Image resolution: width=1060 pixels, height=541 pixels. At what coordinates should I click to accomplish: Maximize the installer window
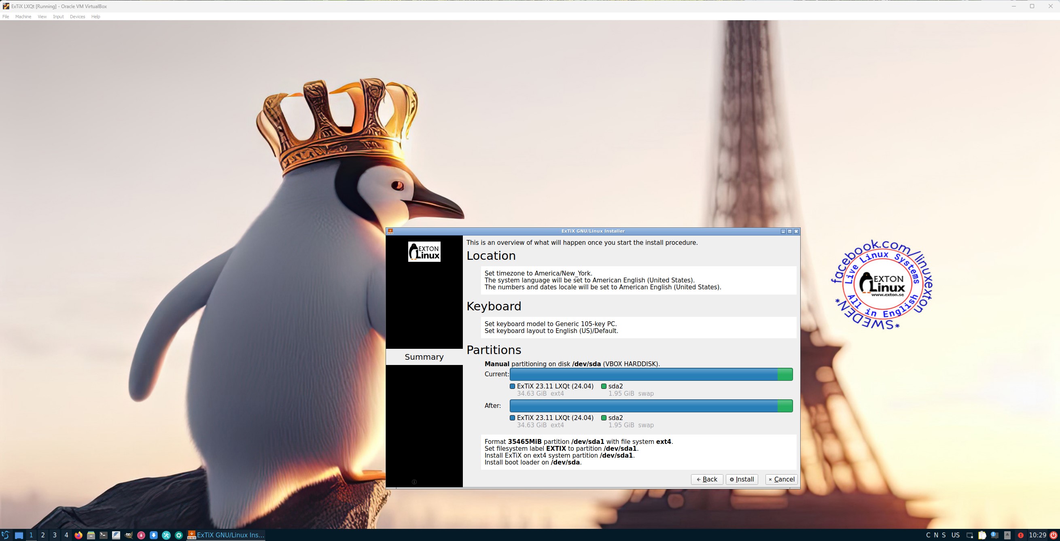pos(789,231)
